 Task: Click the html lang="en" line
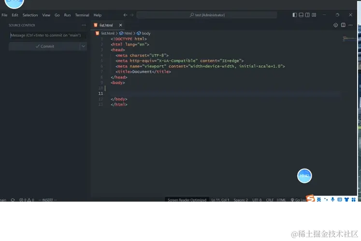130,44
